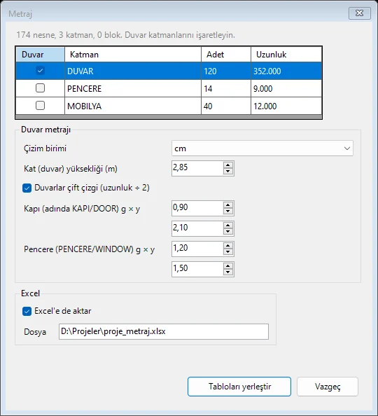Click Tabloları yerleştir button
Viewport: 378px width, 416px height.
click(239, 387)
